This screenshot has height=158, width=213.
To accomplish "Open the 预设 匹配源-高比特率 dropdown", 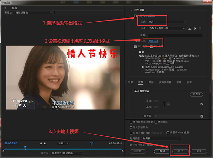I will (x=167, y=28).
